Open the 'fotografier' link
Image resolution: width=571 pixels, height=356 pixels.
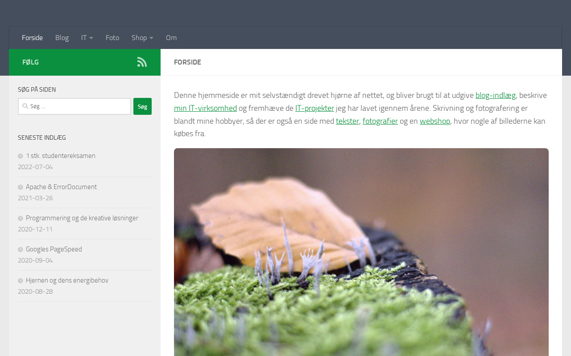380,121
